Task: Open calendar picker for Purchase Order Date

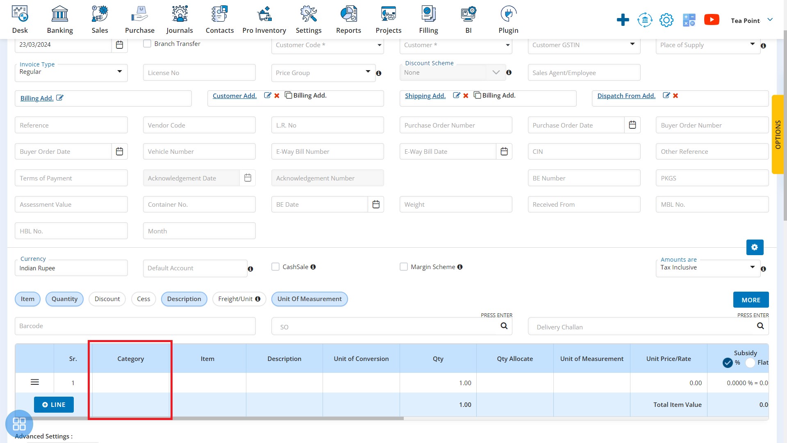Action: [632, 125]
